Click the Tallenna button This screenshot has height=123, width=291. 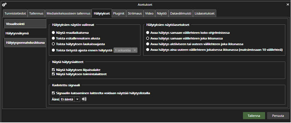coord(254,116)
